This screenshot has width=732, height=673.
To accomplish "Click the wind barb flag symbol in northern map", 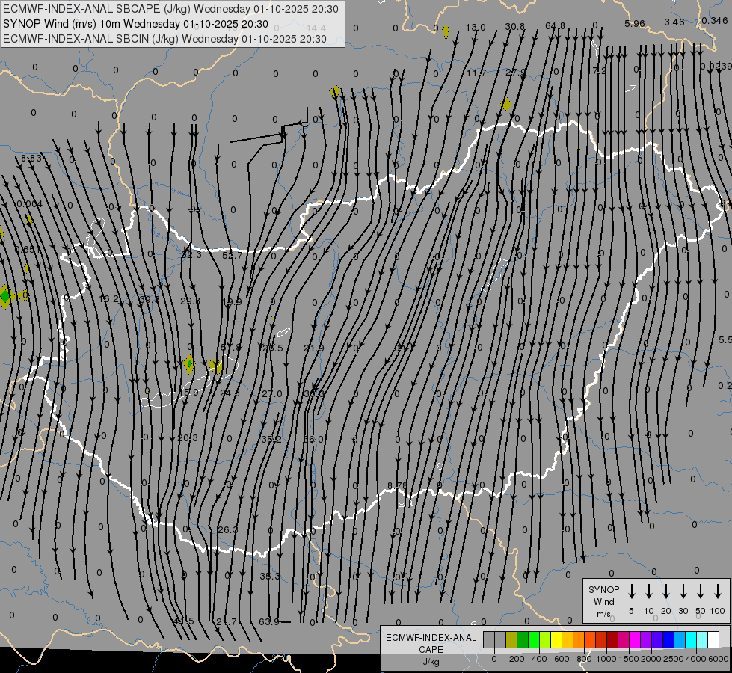I will click(x=283, y=135).
